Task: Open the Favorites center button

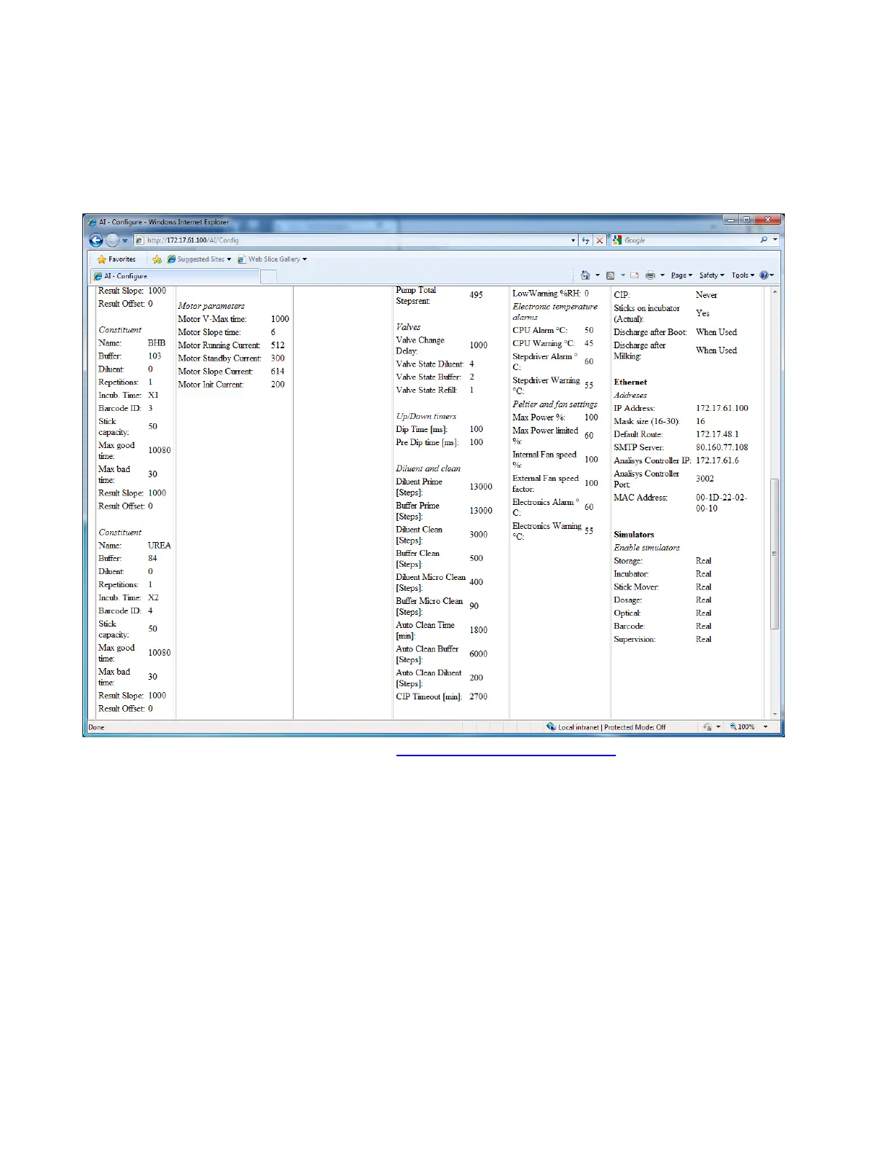Action: [117, 259]
